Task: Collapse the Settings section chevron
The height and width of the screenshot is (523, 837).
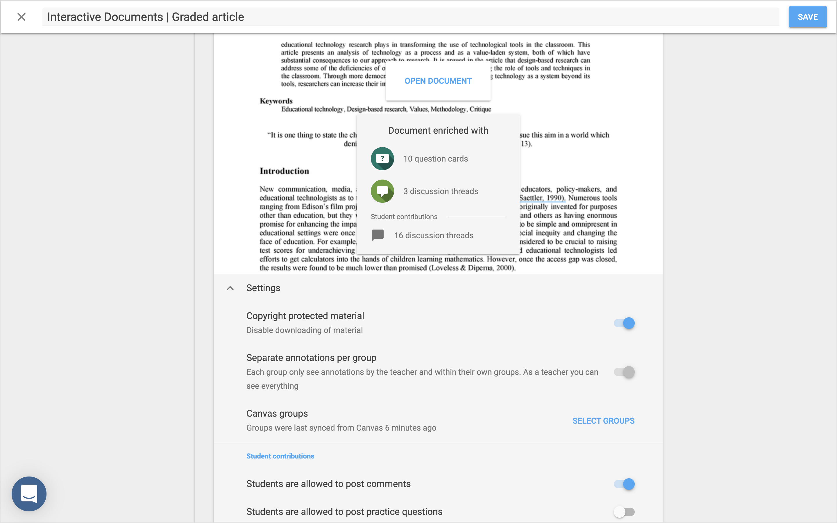Action: [230, 288]
